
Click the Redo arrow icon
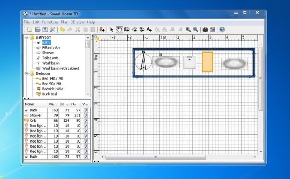pyautogui.click(x=70, y=29)
